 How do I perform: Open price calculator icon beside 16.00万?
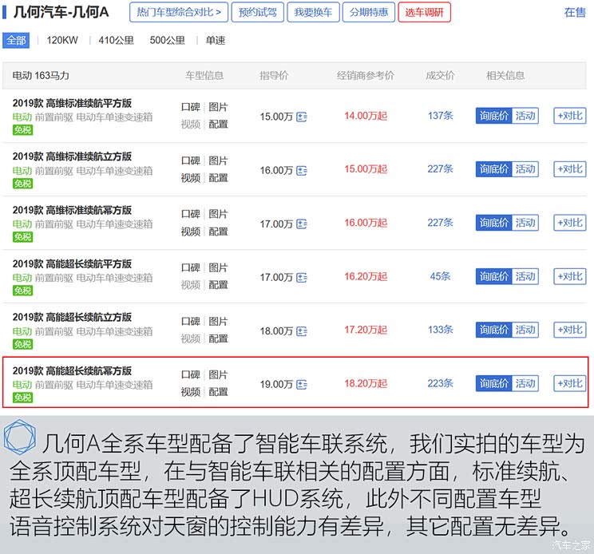pos(302,171)
